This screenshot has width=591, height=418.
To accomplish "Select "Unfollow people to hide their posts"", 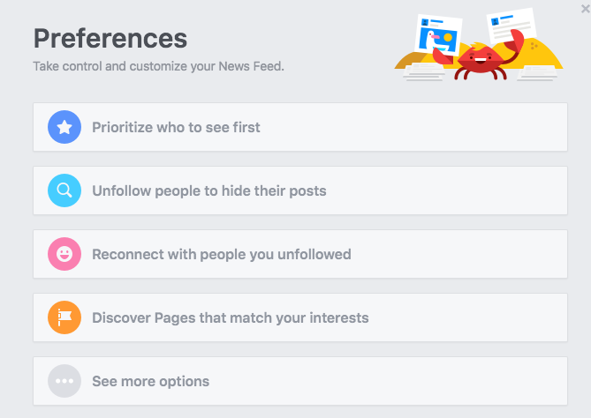I will coord(208,190).
